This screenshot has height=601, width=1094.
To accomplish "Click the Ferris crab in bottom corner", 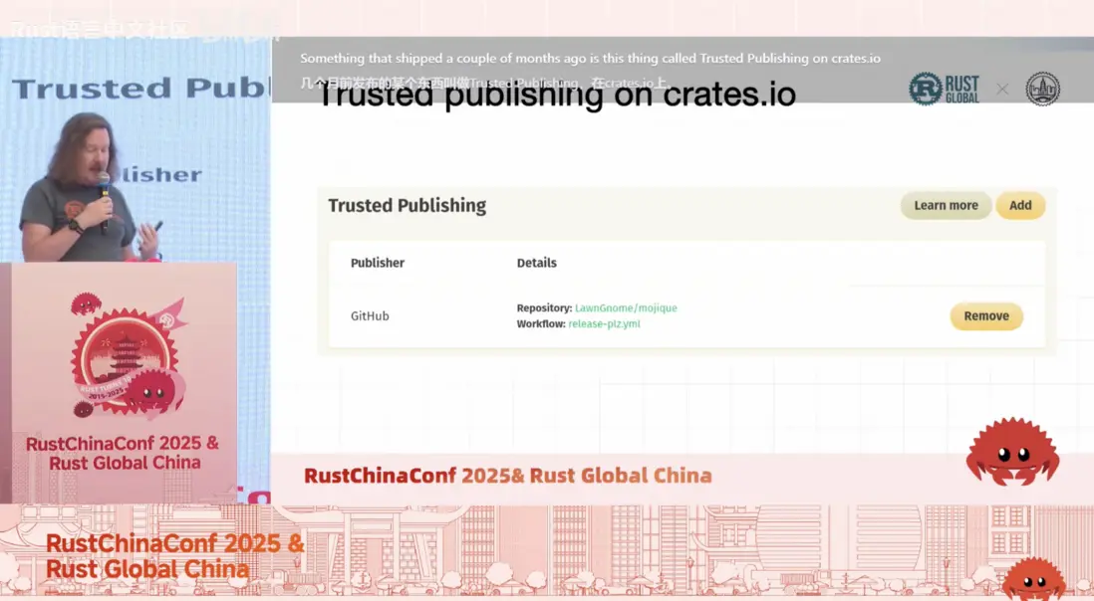I will [x=1034, y=579].
